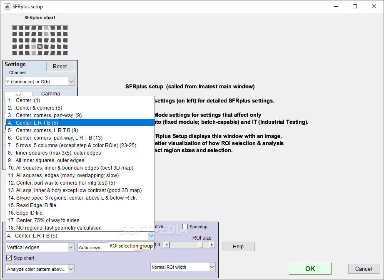The height and width of the screenshot is (280, 384).
Task: Select 15. Read Edge ID file
Action: click(x=80, y=205)
